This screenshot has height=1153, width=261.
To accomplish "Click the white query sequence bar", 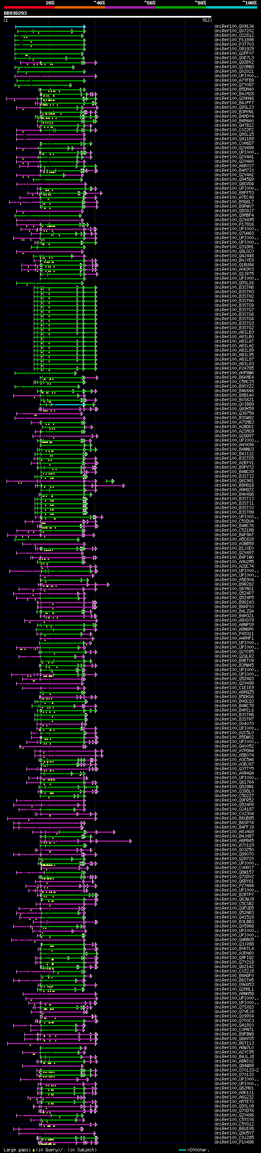I will (108, 17).
